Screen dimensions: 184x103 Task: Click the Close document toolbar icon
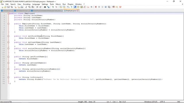pyautogui.click(x=15, y=7)
